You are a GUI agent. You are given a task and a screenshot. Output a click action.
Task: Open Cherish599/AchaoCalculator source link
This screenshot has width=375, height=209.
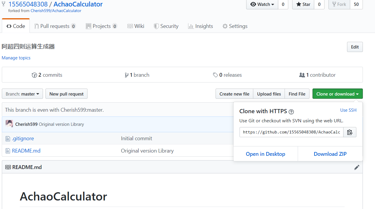[56, 11]
